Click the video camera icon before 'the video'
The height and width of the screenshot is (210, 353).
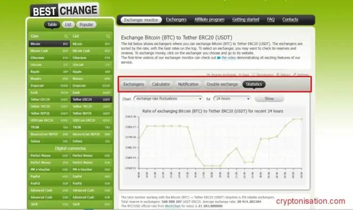click(218, 58)
